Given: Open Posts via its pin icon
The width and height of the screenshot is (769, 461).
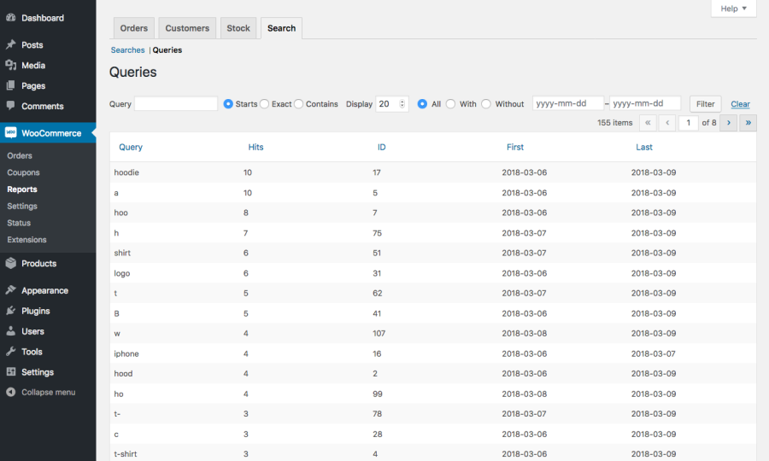Looking at the screenshot, I should click(x=10, y=45).
